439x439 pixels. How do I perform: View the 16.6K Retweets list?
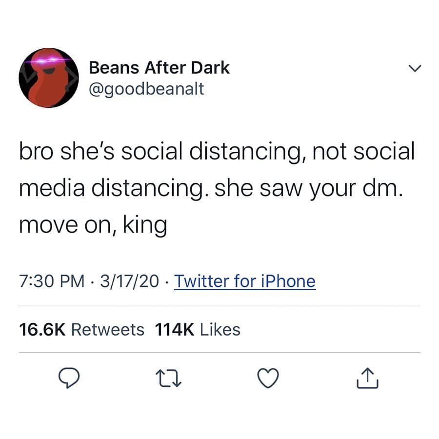click(81, 330)
